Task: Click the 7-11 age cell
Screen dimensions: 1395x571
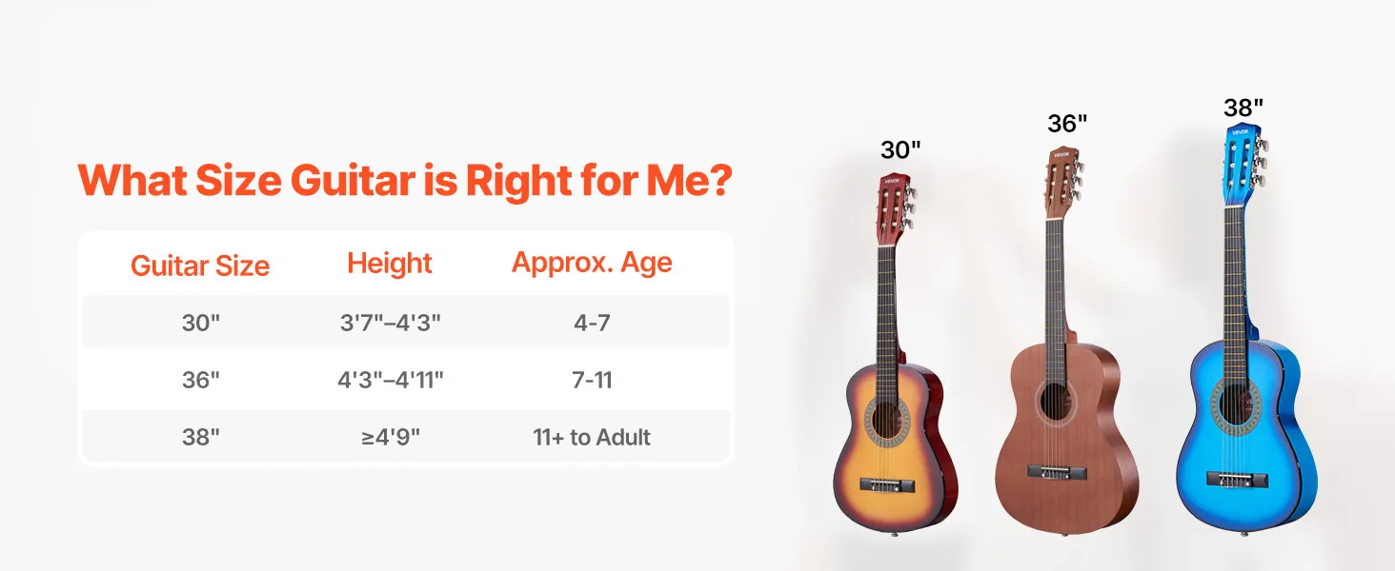Action: point(592,380)
